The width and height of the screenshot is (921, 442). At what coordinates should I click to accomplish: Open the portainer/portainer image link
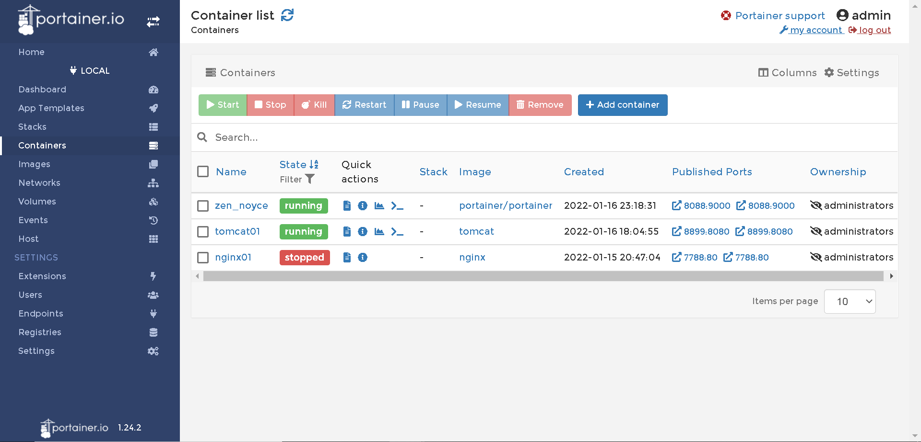[x=506, y=205]
